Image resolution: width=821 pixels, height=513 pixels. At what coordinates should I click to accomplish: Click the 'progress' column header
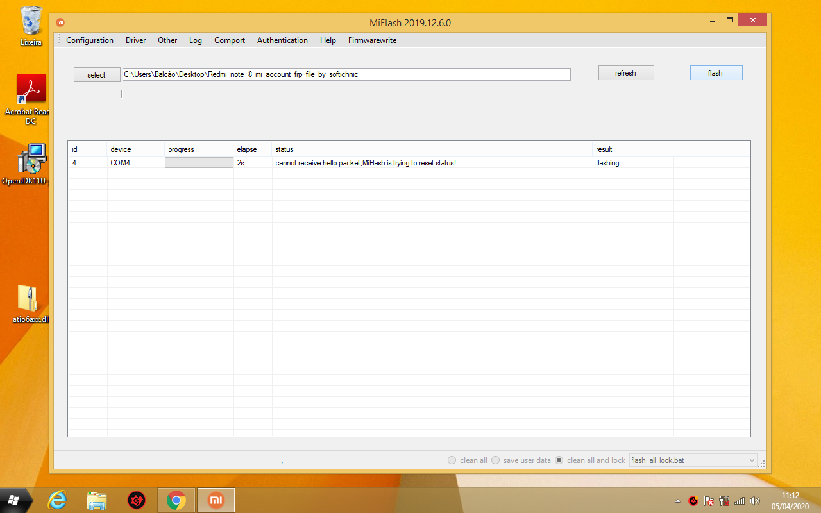click(x=199, y=149)
